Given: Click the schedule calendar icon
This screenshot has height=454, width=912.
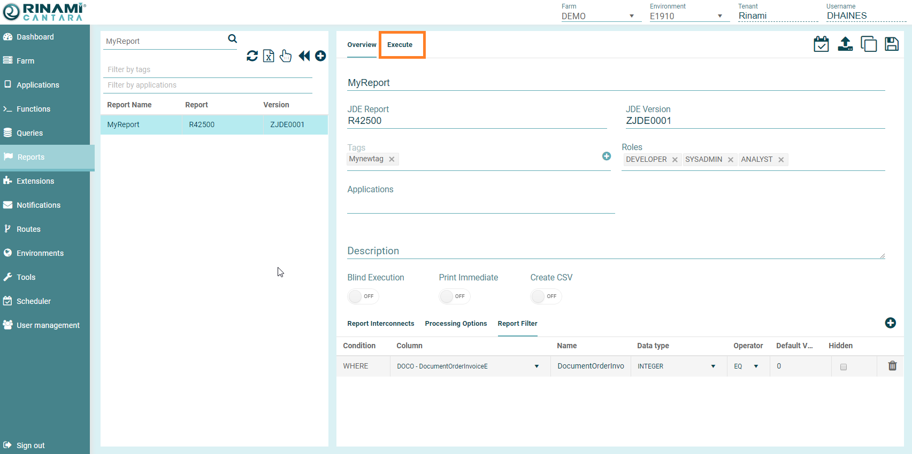Looking at the screenshot, I should [x=821, y=44].
